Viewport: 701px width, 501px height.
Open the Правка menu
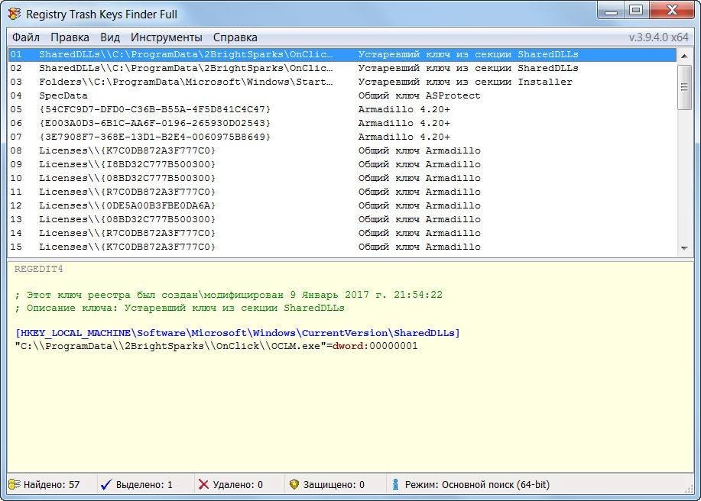[70, 37]
